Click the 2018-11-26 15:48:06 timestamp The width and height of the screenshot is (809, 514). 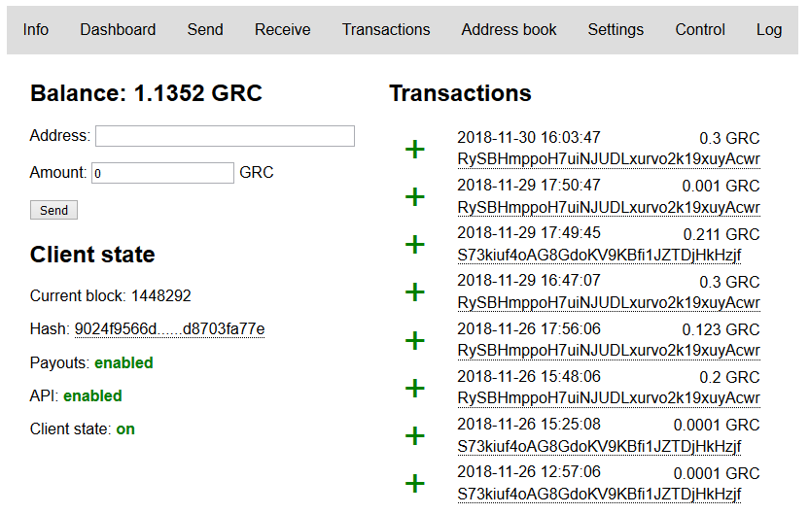[x=529, y=376]
